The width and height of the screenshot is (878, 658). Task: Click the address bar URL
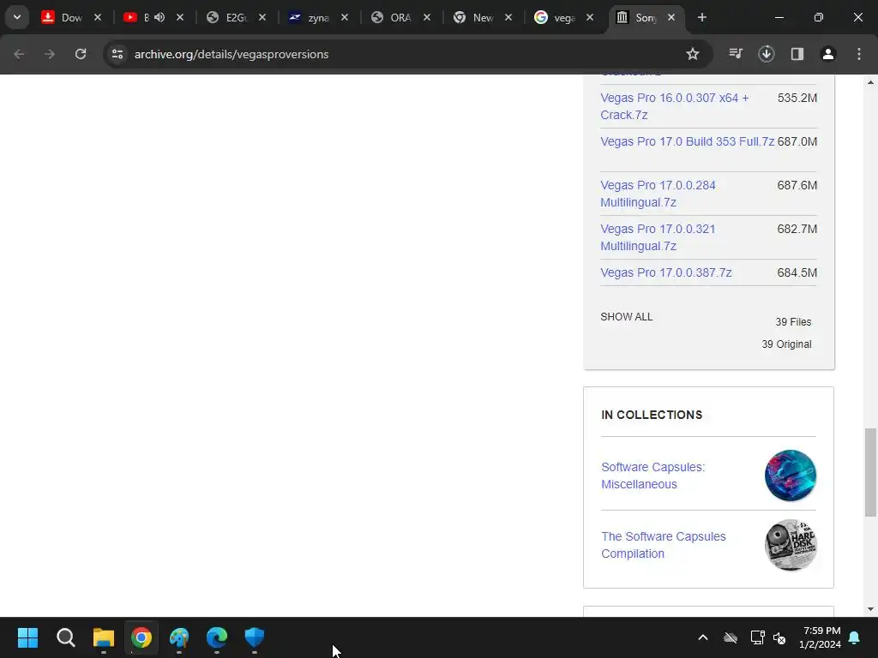tap(232, 54)
